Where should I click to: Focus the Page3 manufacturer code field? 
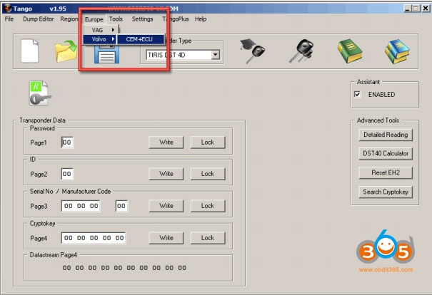tap(121, 206)
